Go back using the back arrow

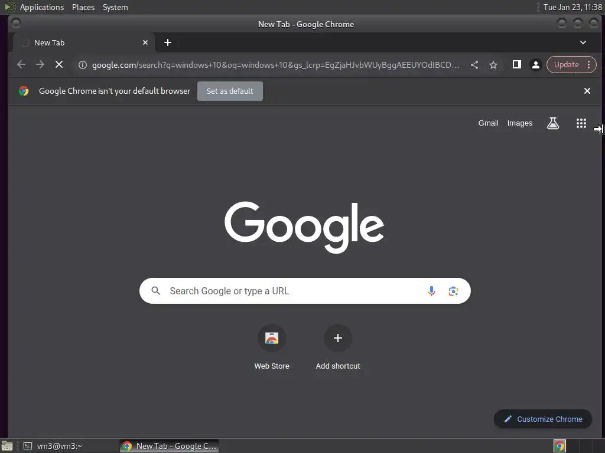21,65
